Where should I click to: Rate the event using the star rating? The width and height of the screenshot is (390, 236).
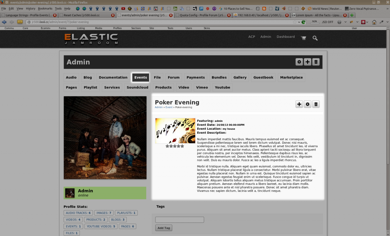pos(175,146)
